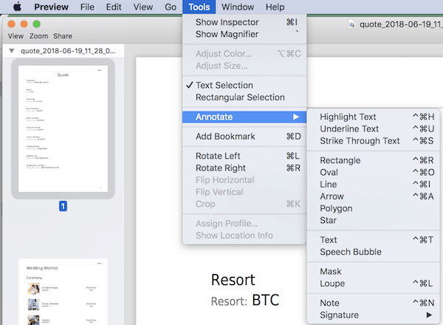443x325 pixels.
Task: Open the Preview application menu
Action: coord(51,7)
